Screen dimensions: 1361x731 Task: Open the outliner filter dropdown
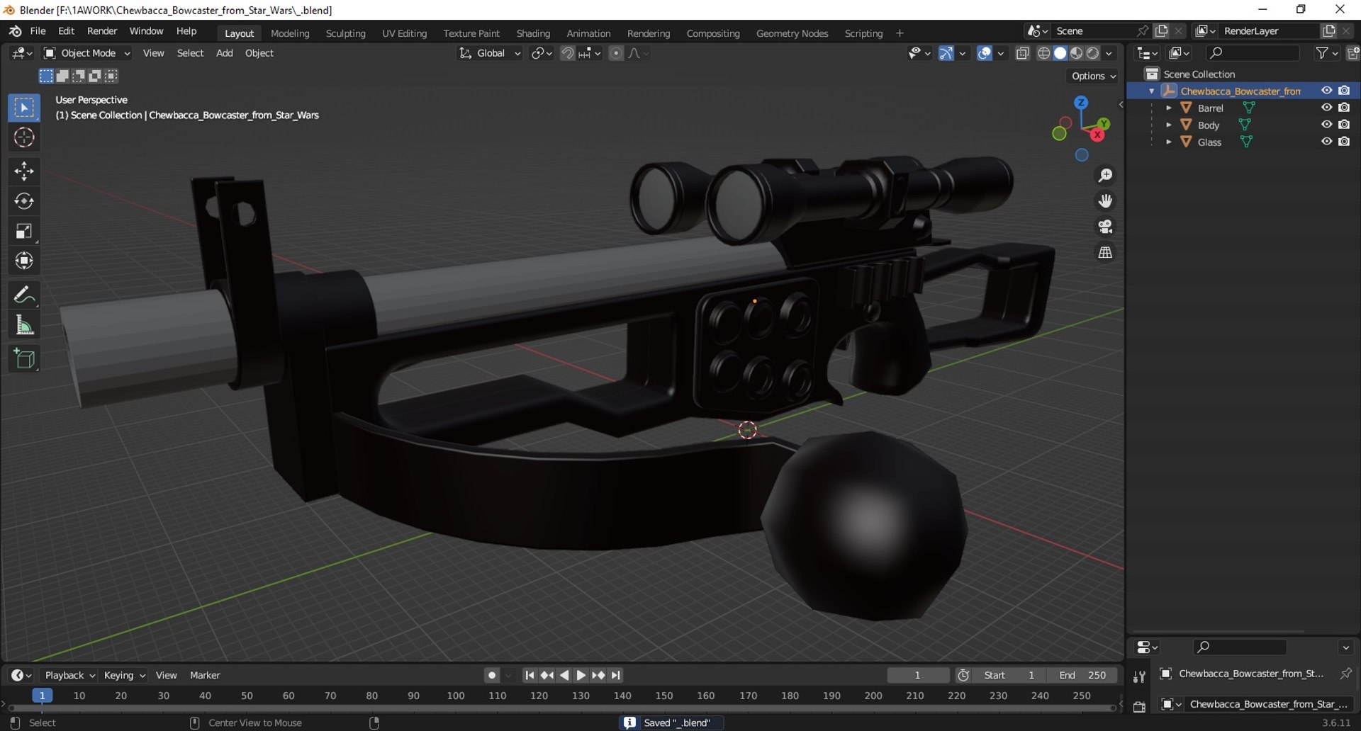point(1327,53)
